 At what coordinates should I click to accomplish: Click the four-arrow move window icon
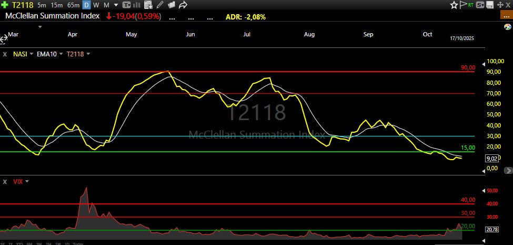(500, 5)
